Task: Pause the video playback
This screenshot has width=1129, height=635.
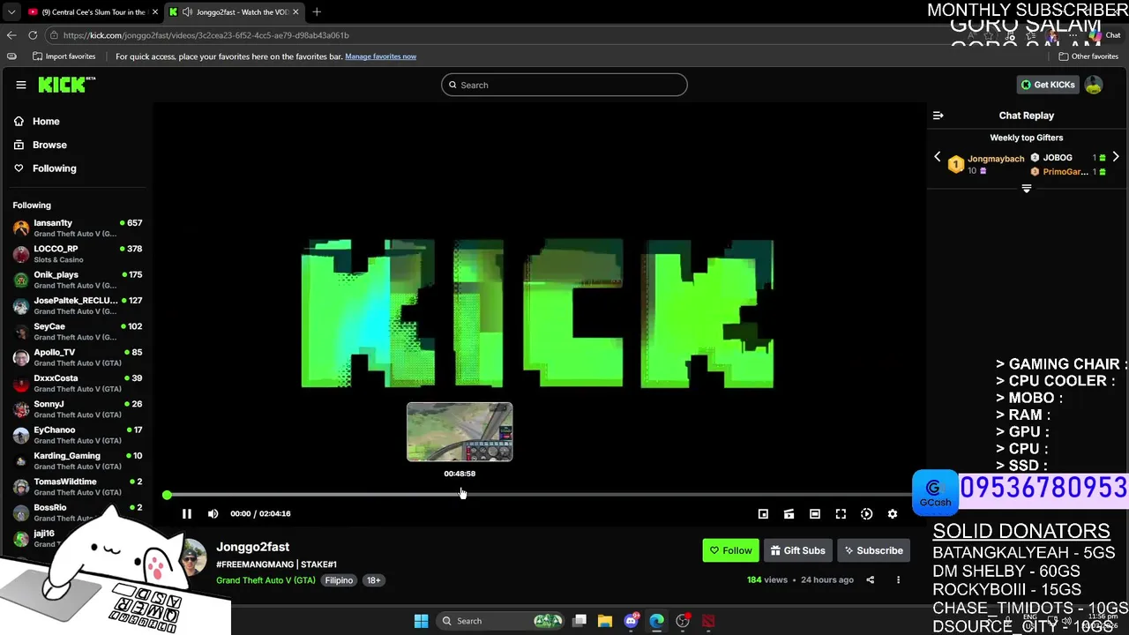Action: 187,513
